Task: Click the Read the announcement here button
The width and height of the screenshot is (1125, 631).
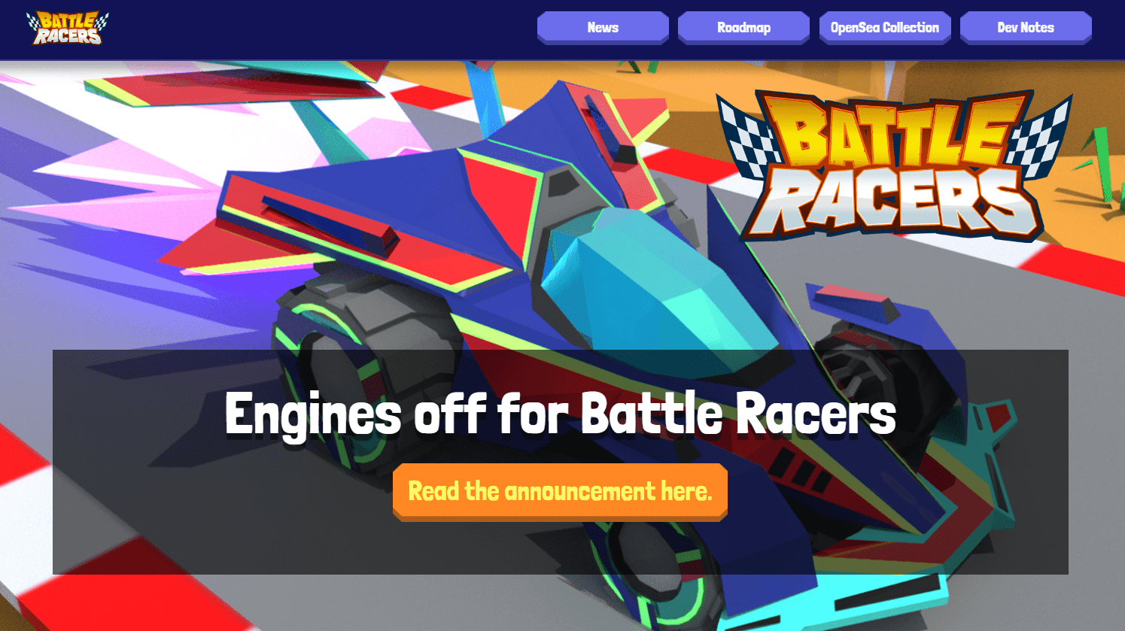Action: (x=560, y=492)
